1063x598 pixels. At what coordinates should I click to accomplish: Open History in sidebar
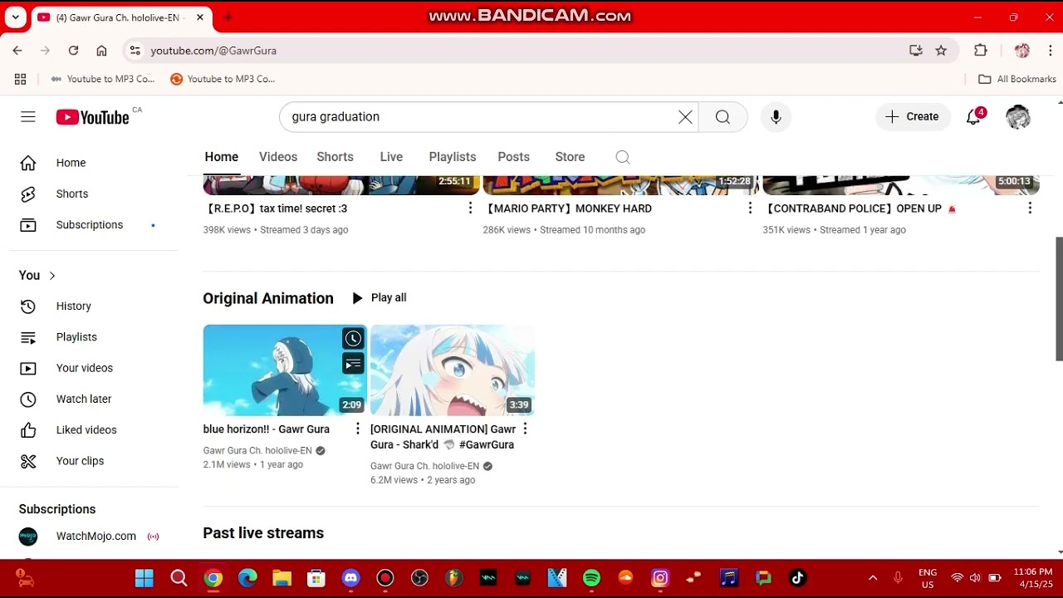pyautogui.click(x=90, y=306)
